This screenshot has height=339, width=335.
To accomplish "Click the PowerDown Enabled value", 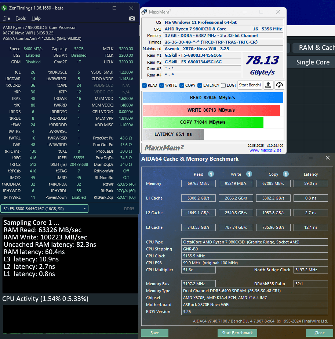I will (79, 197).
